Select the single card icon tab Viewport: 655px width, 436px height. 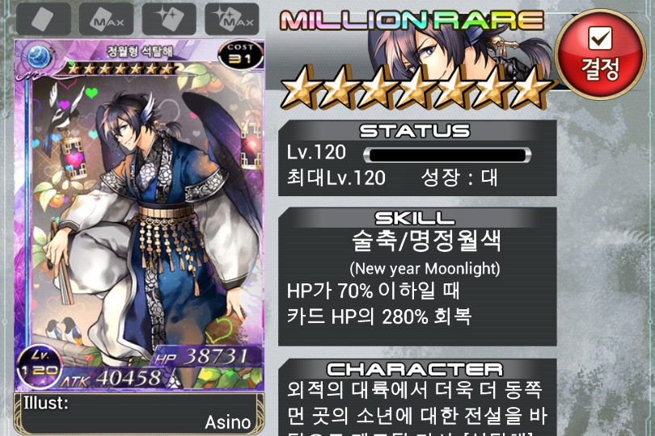coord(44,19)
